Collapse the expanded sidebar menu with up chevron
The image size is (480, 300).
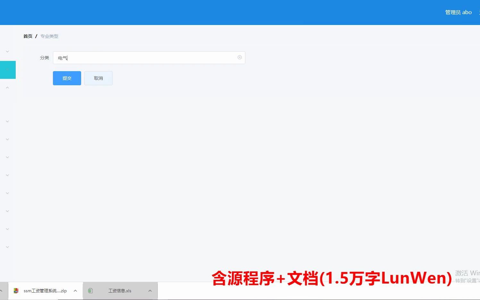[x=7, y=88]
